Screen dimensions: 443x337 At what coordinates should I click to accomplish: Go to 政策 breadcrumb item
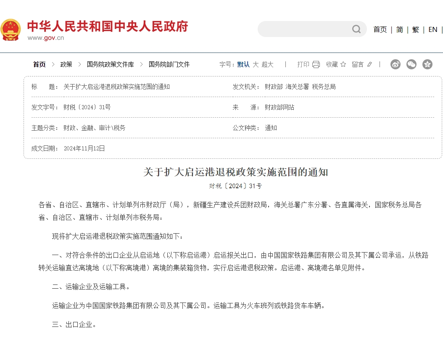click(66, 64)
